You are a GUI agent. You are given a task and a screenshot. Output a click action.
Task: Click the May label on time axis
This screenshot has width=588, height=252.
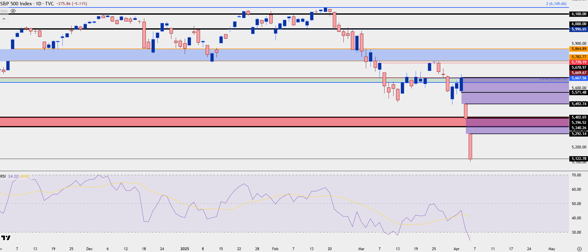(552, 249)
